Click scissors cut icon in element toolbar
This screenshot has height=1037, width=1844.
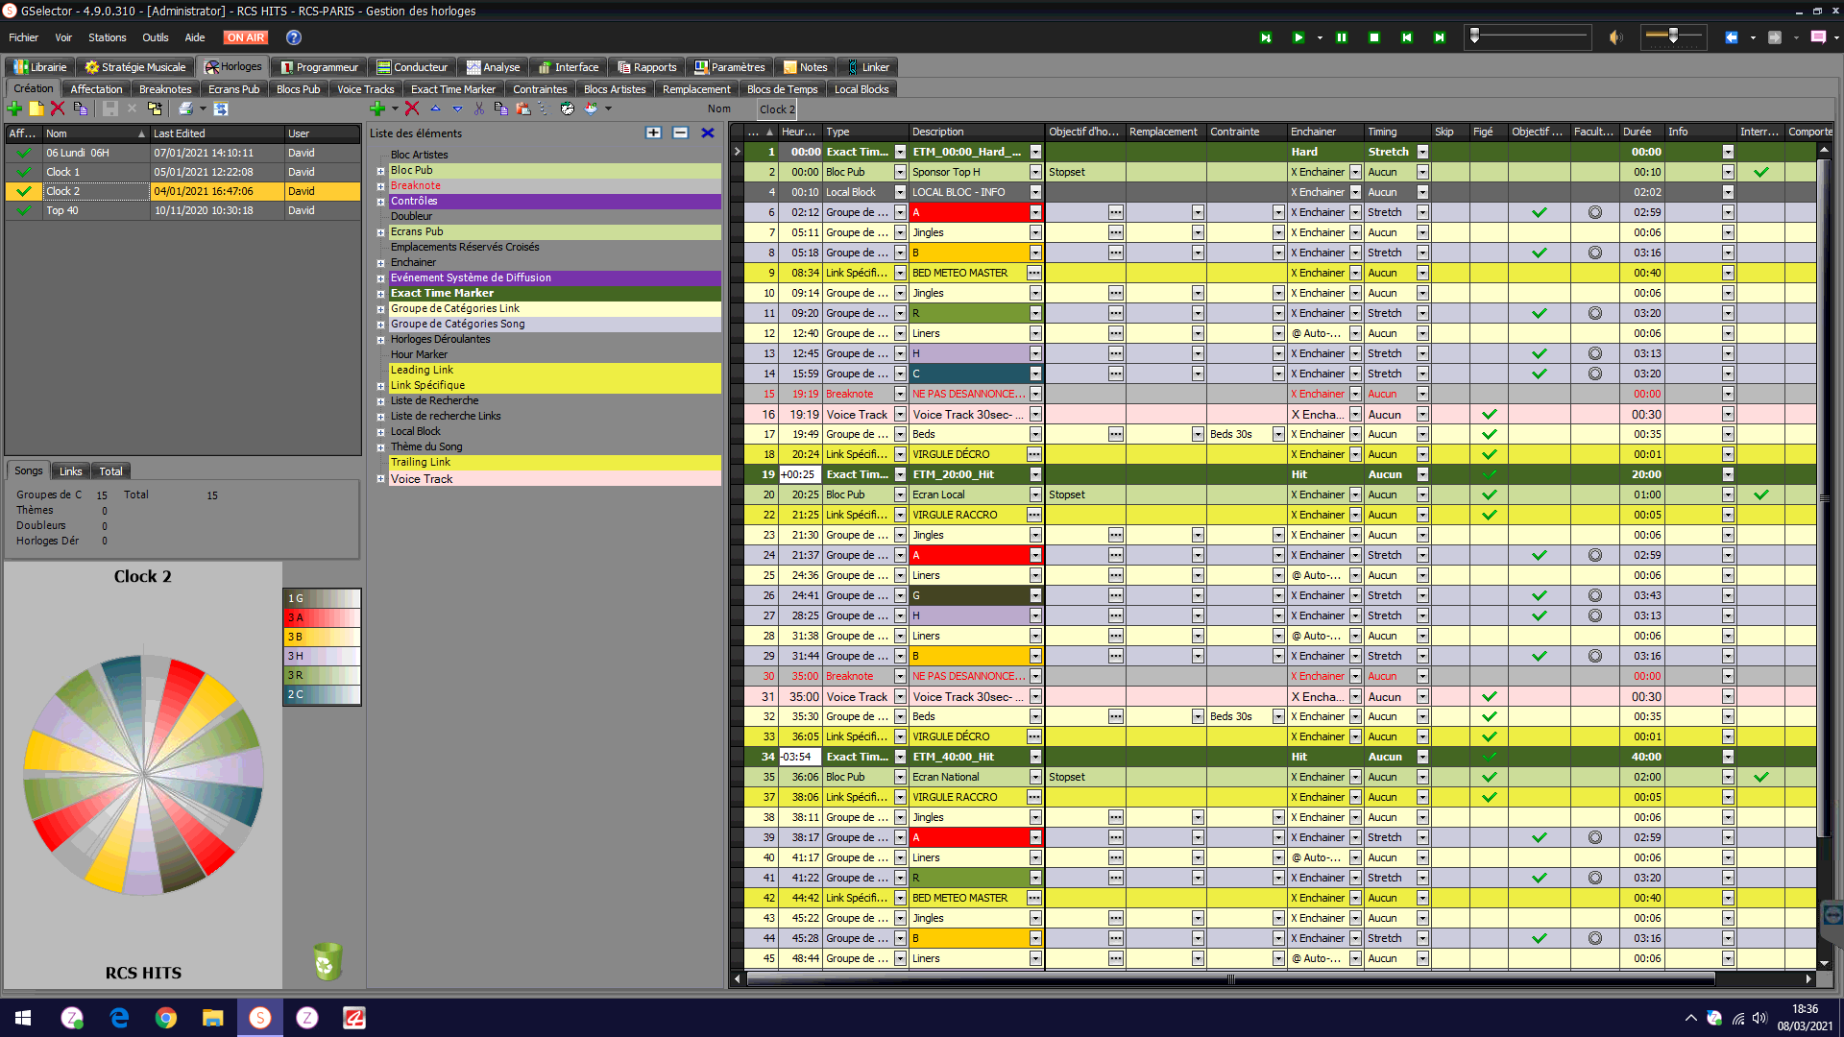coord(479,109)
